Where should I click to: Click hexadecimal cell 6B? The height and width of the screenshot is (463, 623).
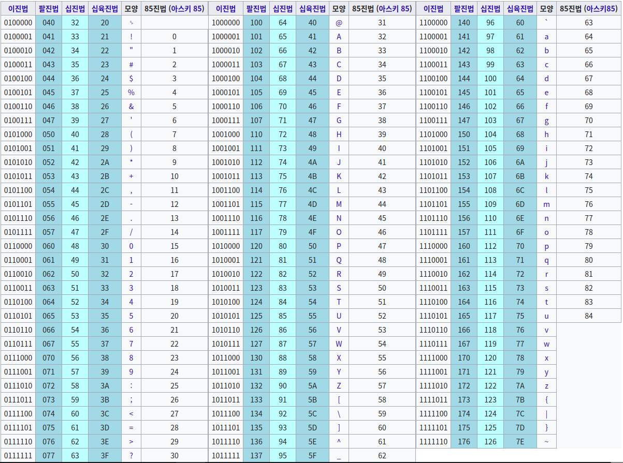(x=520, y=176)
